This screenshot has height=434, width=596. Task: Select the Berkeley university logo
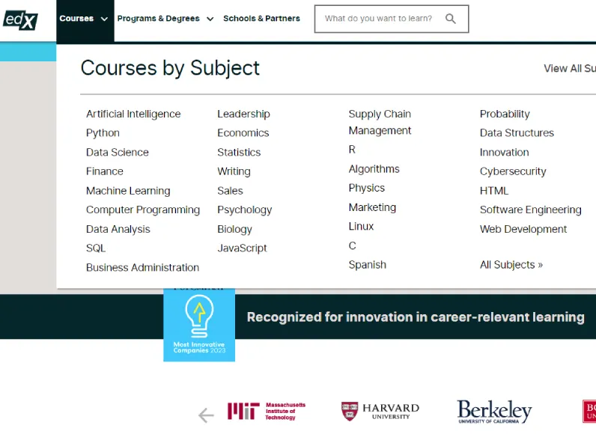(494, 412)
